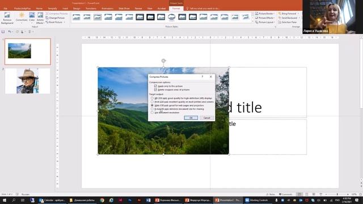Open Windows taskbar search
Screen dimensions: 363x204
[x=14, y=200]
